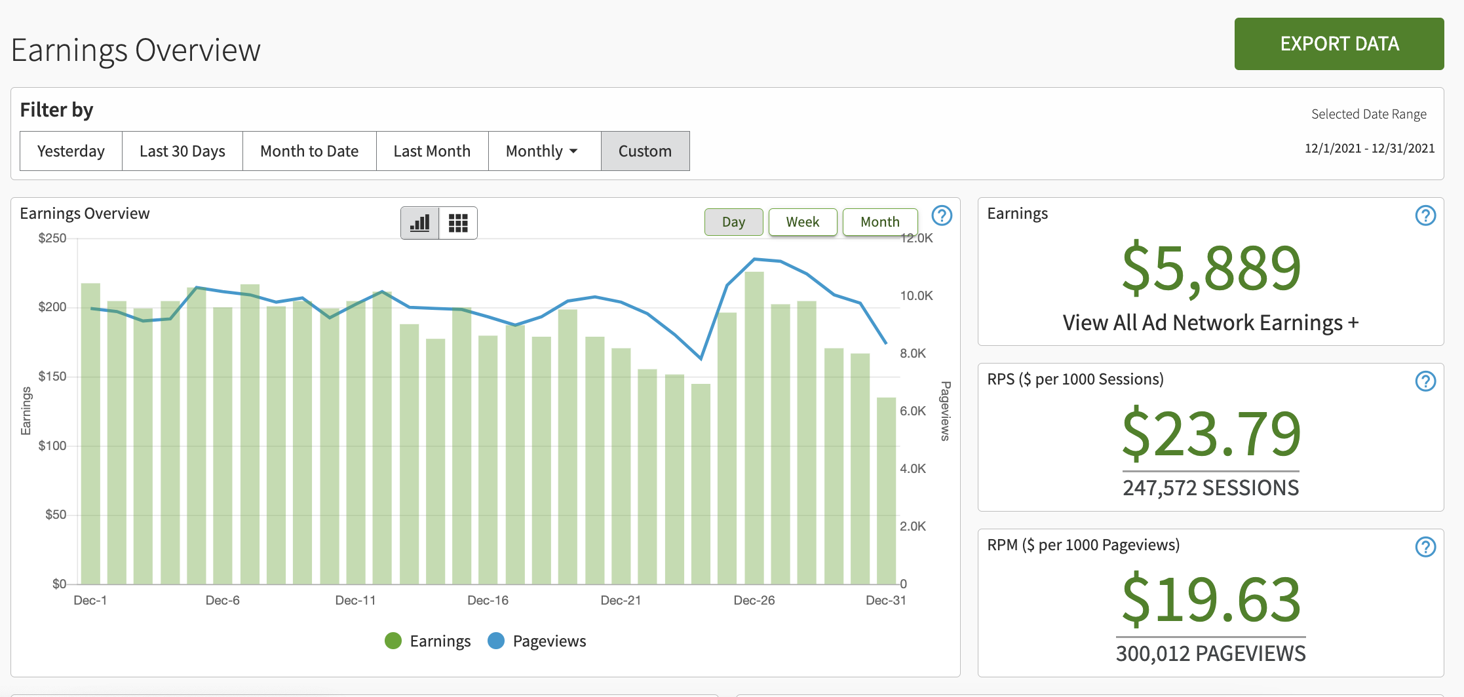The image size is (1464, 697).
Task: Filter by Last 30 Days
Action: pyautogui.click(x=182, y=151)
